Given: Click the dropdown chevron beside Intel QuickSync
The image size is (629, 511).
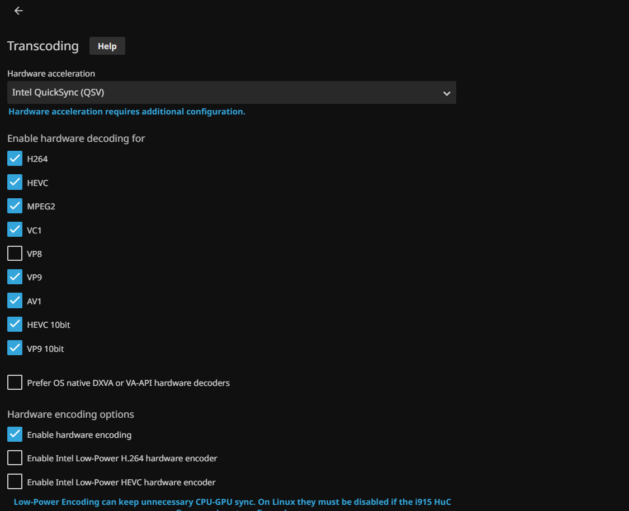Looking at the screenshot, I should point(446,93).
